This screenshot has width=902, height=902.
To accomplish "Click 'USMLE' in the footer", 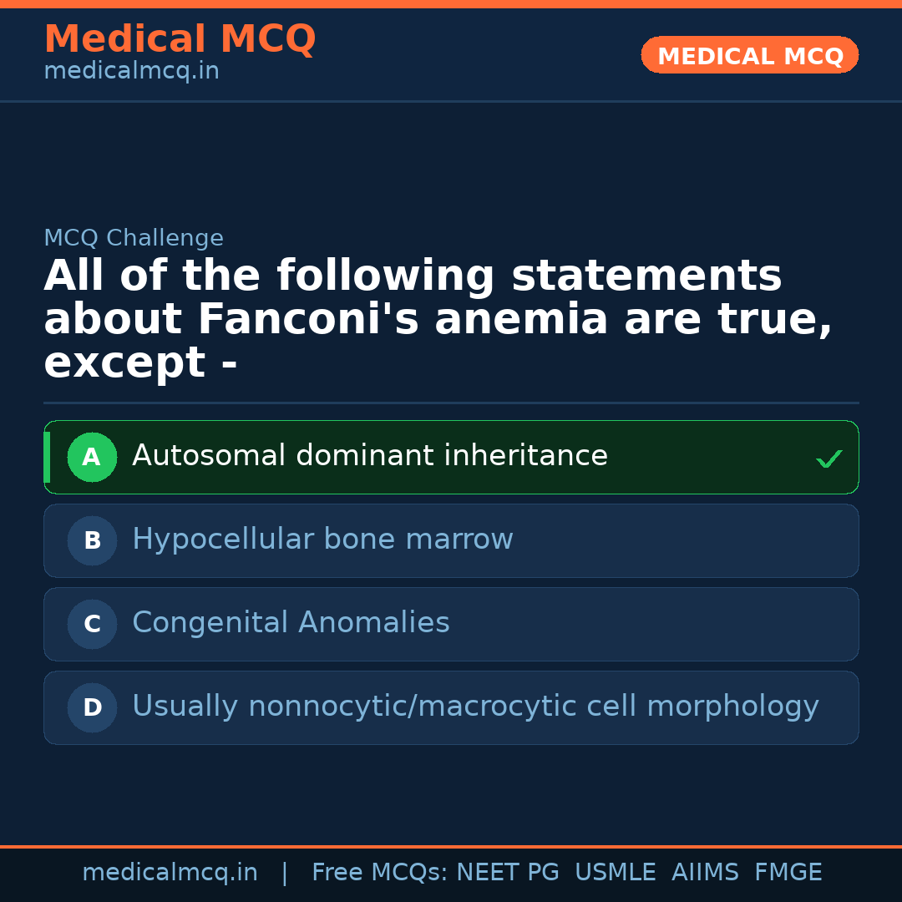I will tap(615, 873).
